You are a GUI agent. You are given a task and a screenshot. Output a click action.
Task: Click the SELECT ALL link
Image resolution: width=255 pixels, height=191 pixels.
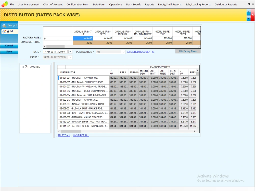coord(64,135)
